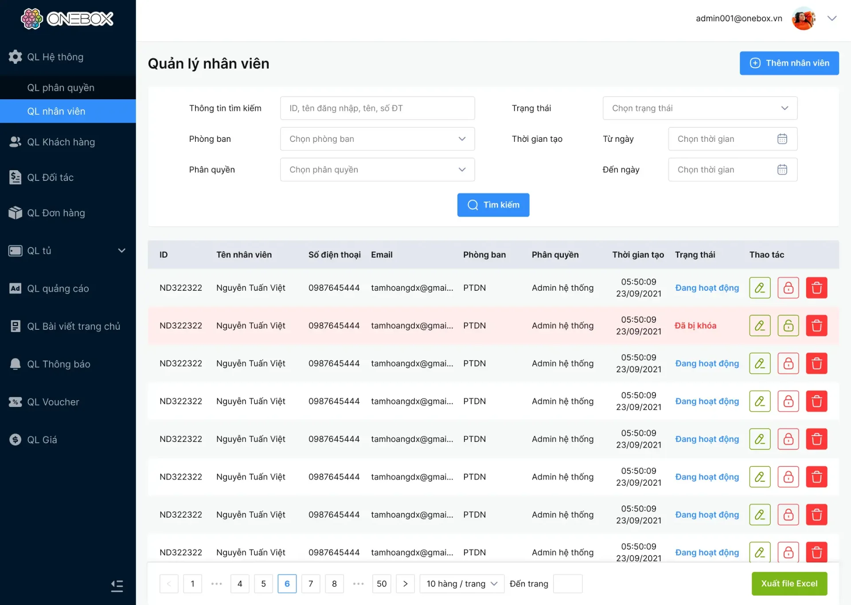This screenshot has width=851, height=605.
Task: Open the Chọn trạng thái dropdown
Action: click(x=699, y=108)
